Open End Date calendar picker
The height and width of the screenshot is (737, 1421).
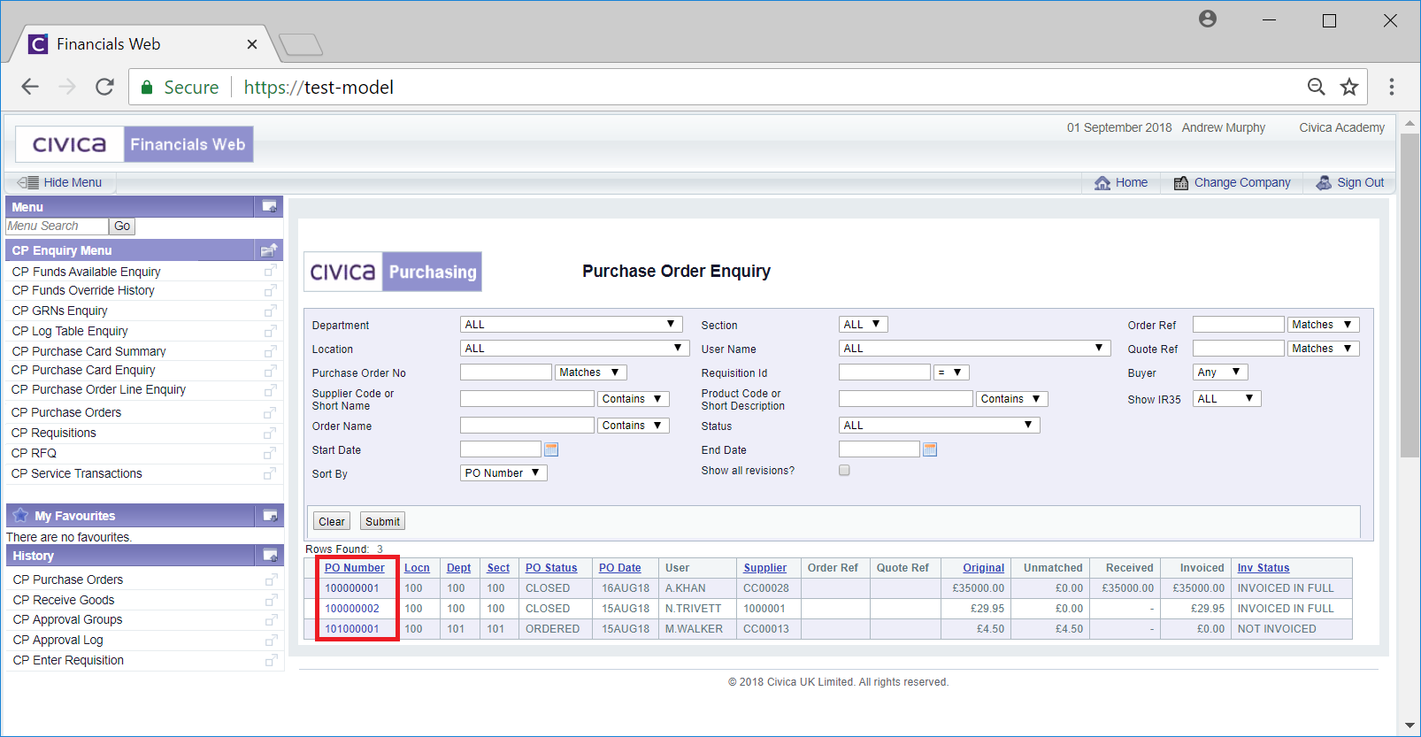pos(930,449)
